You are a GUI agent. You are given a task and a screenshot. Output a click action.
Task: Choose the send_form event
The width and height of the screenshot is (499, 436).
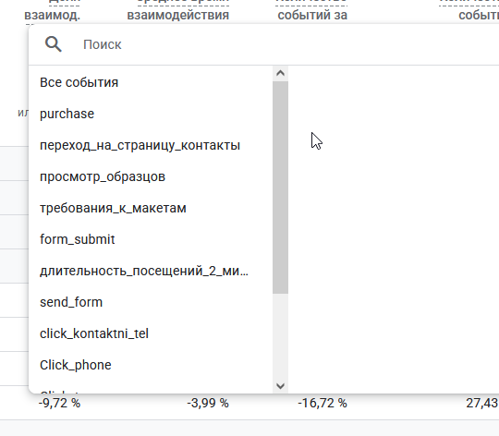coord(71,302)
